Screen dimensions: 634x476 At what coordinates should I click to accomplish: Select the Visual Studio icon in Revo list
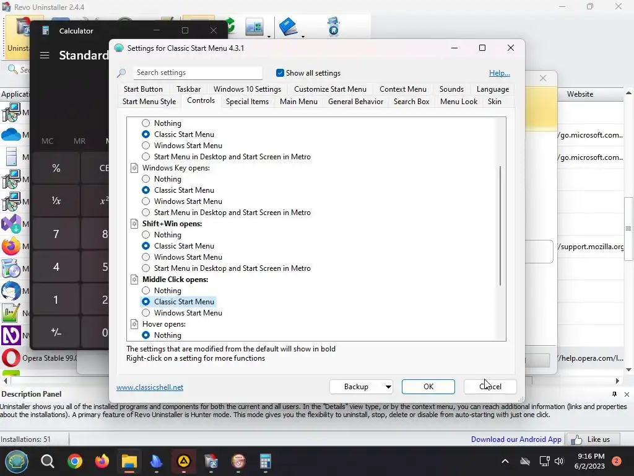point(11,224)
